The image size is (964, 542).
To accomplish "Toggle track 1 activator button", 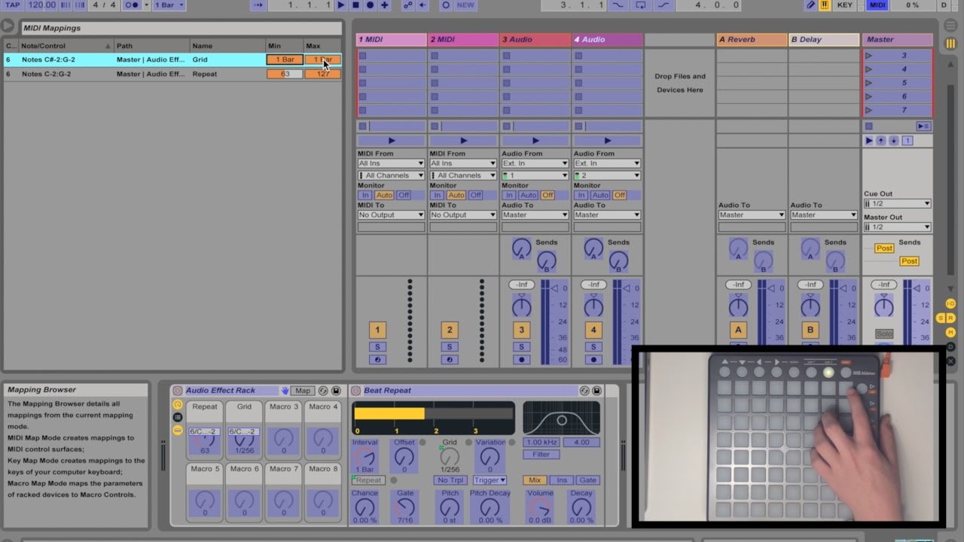I will [377, 330].
